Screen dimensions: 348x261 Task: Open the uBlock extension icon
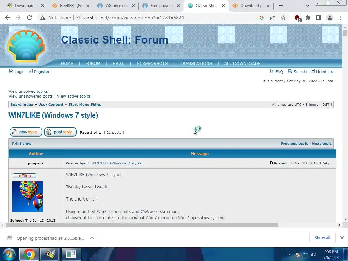(297, 18)
